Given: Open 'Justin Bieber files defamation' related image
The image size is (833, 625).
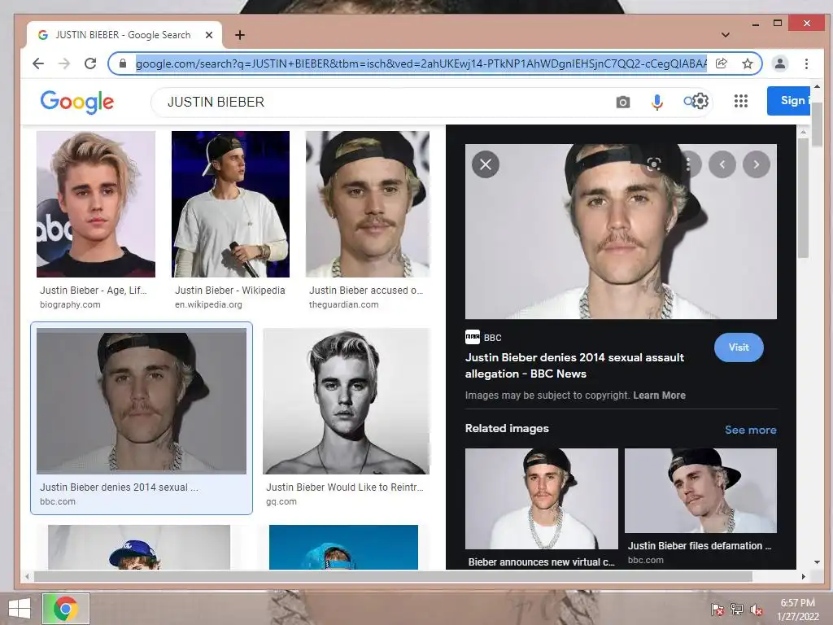Looking at the screenshot, I should pyautogui.click(x=700, y=491).
